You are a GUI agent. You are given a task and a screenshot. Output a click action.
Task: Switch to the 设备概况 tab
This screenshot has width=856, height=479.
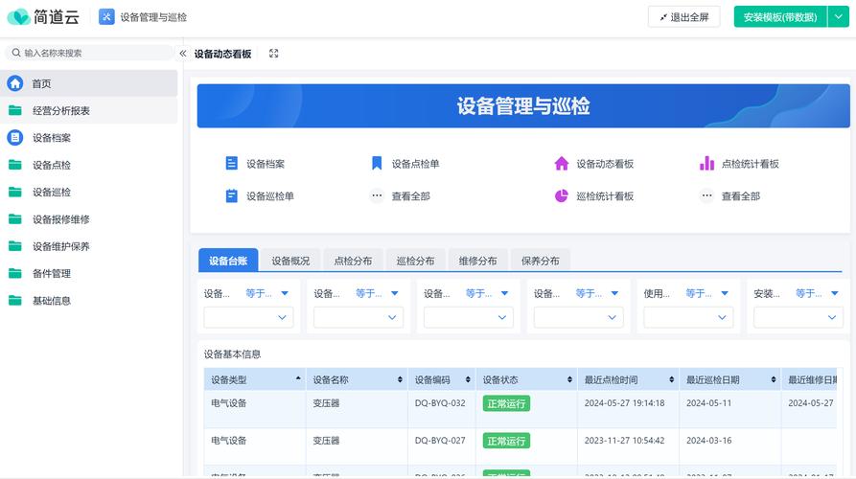tap(290, 261)
